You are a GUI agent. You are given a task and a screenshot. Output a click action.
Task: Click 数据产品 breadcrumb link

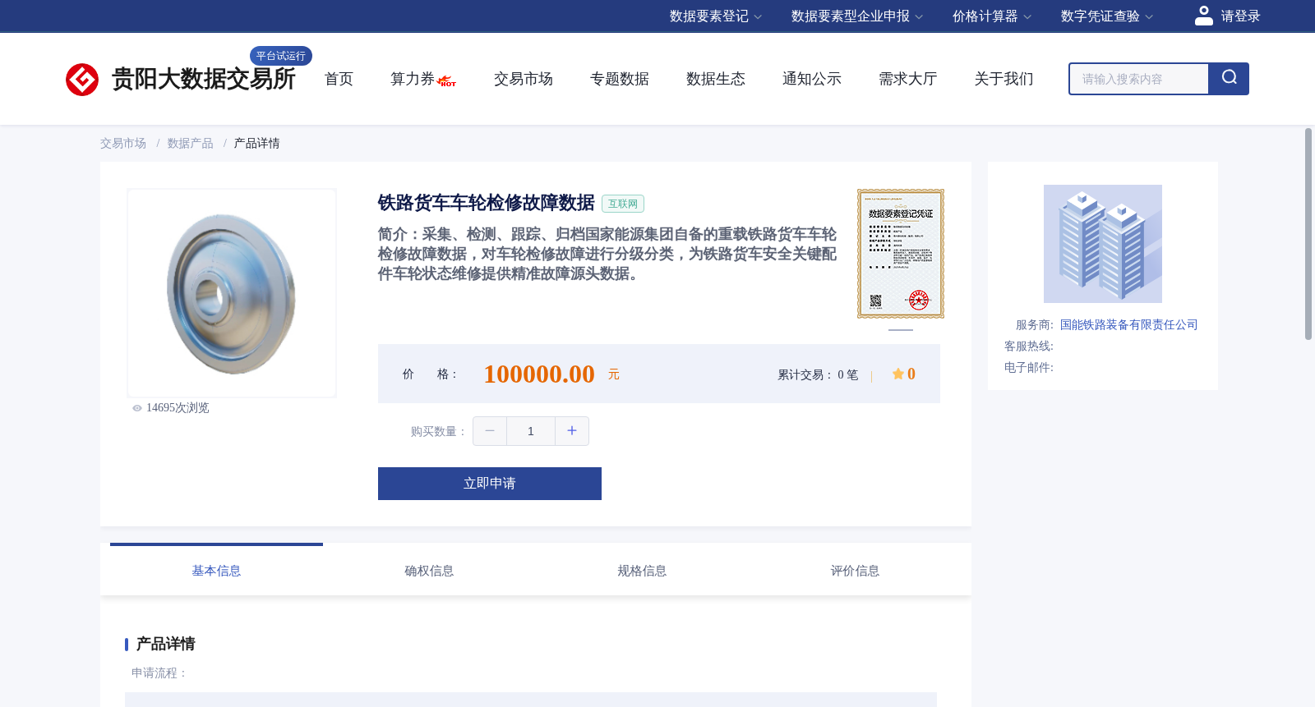191,144
